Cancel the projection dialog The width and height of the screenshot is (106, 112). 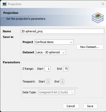[x=71, y=106]
